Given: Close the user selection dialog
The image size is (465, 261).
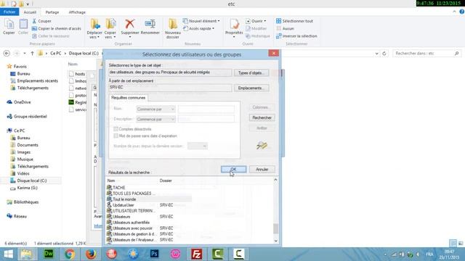Looking at the screenshot, I should point(273,53).
